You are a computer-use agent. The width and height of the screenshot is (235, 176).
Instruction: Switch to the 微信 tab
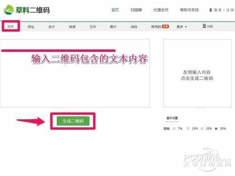(72, 27)
